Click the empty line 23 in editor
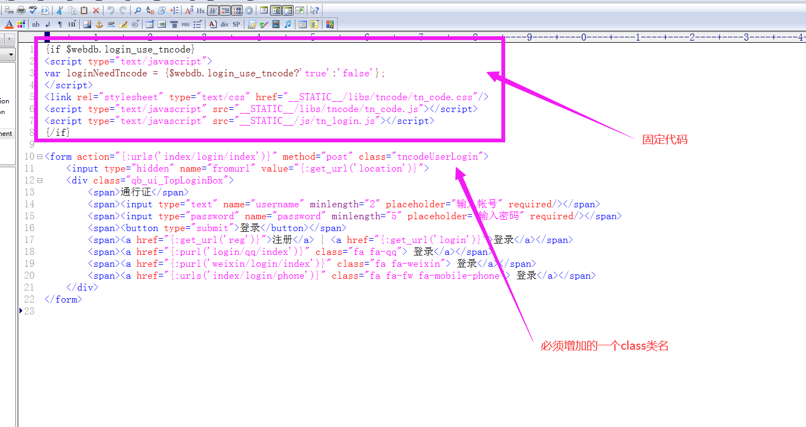806x427 pixels. point(163,311)
